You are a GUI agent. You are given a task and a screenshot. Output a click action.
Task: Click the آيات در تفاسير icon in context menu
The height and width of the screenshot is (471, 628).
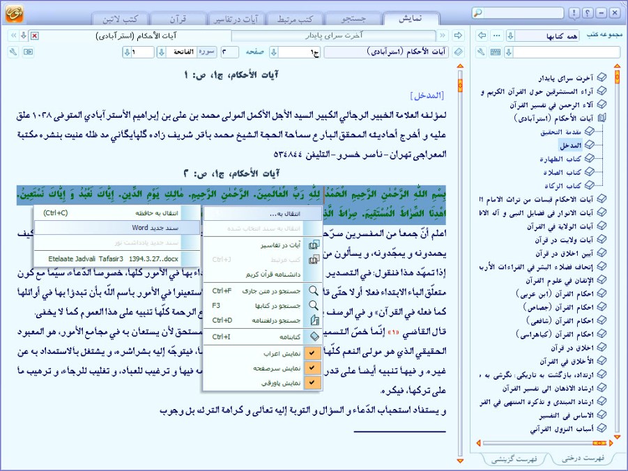point(314,245)
